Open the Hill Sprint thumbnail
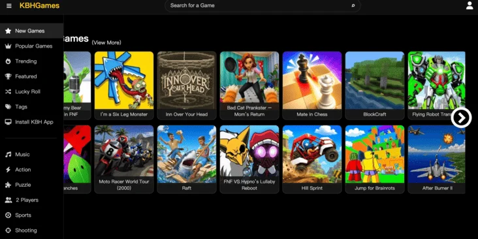Viewport: 478px width, 239px height. point(312,154)
